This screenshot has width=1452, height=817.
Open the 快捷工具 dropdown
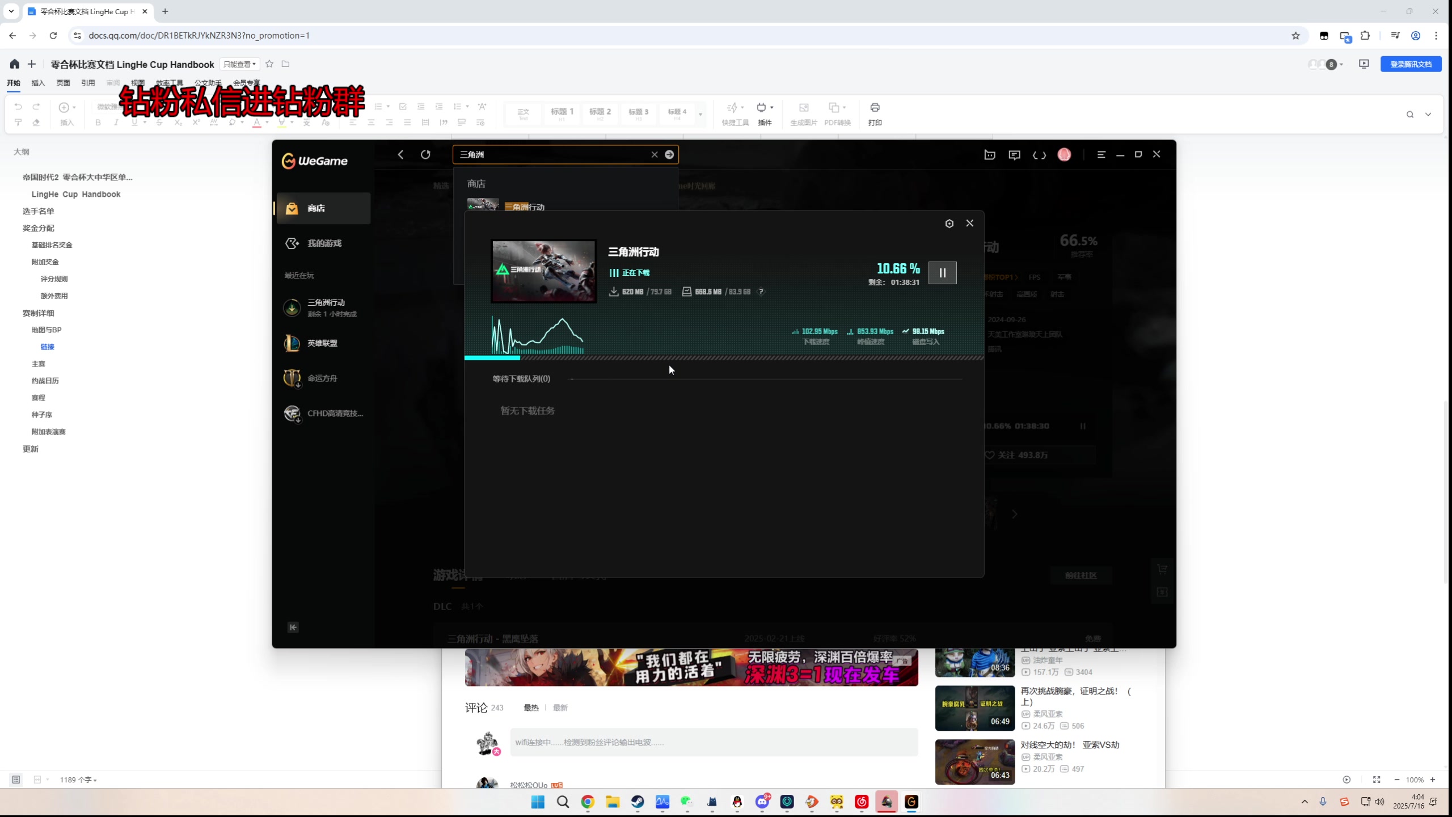[735, 114]
